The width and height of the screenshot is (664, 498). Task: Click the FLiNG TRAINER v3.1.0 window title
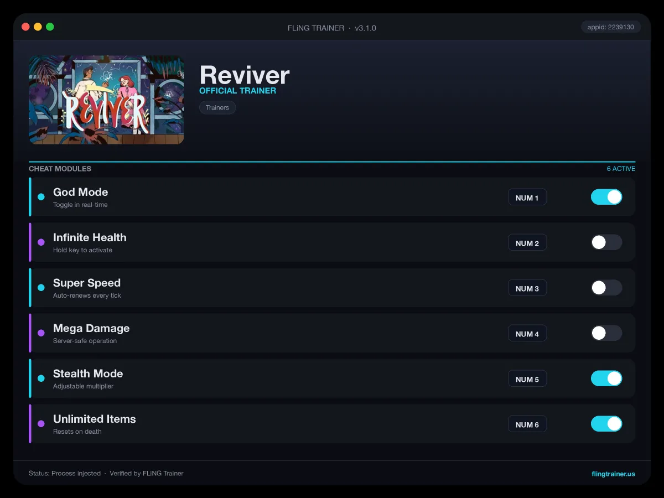point(332,28)
